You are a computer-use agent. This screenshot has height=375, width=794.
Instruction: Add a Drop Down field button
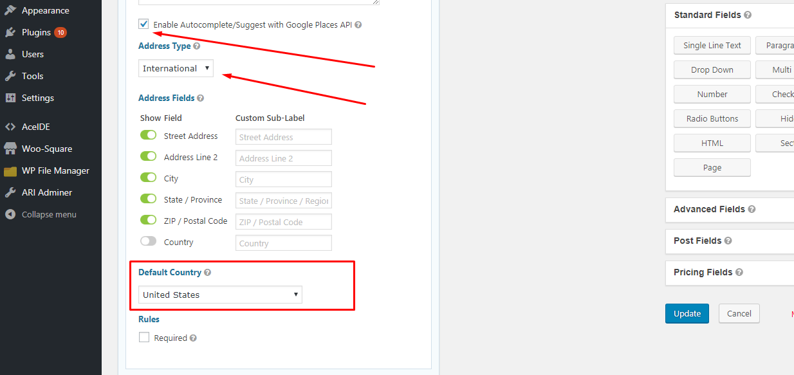tap(712, 69)
